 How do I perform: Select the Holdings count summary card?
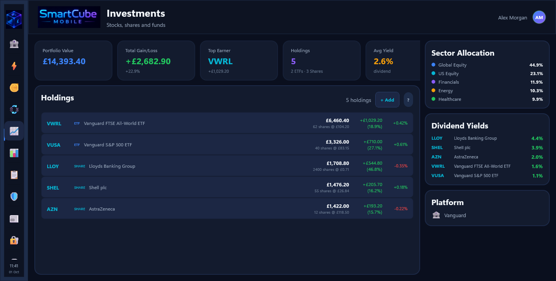[322, 61]
